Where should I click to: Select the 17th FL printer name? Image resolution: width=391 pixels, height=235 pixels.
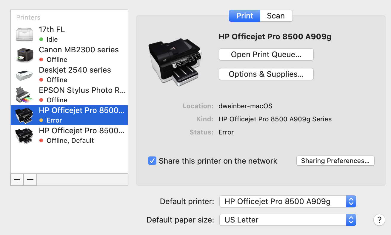click(52, 29)
